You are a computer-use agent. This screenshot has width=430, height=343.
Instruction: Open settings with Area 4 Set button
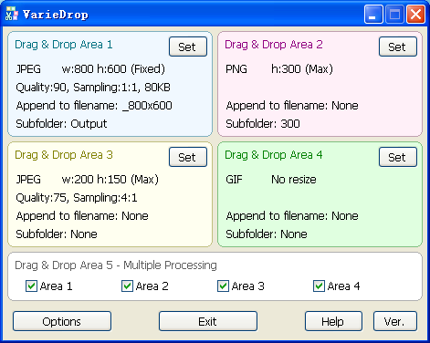[x=398, y=157]
